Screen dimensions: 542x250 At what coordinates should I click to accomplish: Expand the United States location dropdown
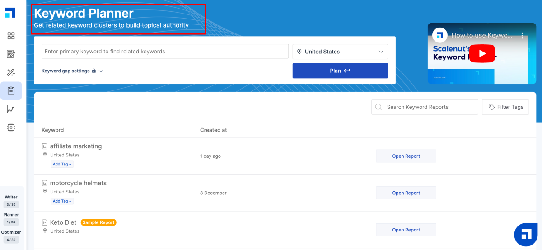pos(340,52)
